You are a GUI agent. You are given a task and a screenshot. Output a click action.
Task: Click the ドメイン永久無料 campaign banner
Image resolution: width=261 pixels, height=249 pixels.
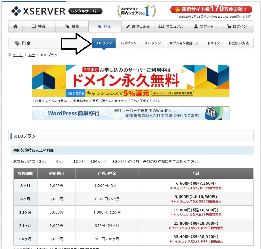131,81
